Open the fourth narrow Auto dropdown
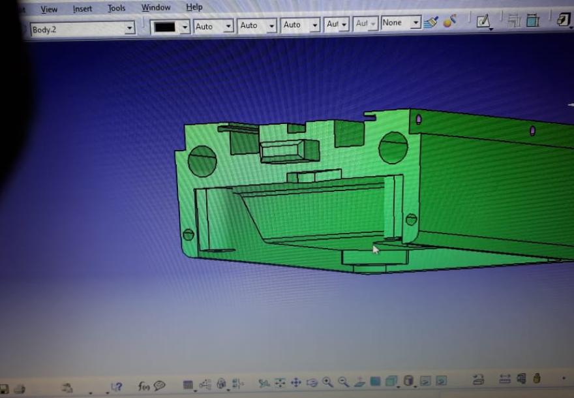This screenshot has width=574, height=398. click(x=336, y=24)
